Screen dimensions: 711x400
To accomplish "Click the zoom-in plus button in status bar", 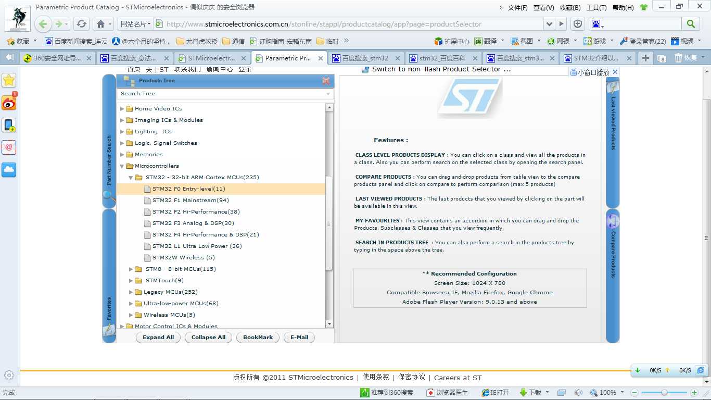I will pyautogui.click(x=694, y=393).
